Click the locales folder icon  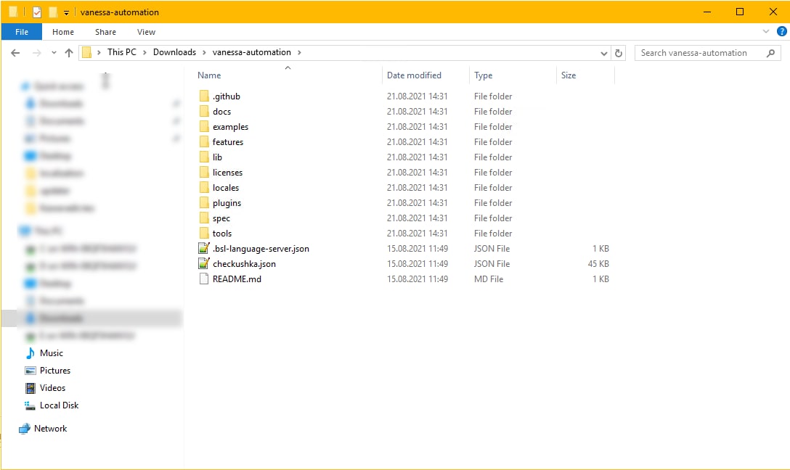click(x=204, y=187)
